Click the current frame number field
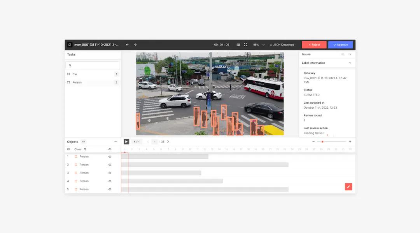420x233 pixels. (x=154, y=142)
